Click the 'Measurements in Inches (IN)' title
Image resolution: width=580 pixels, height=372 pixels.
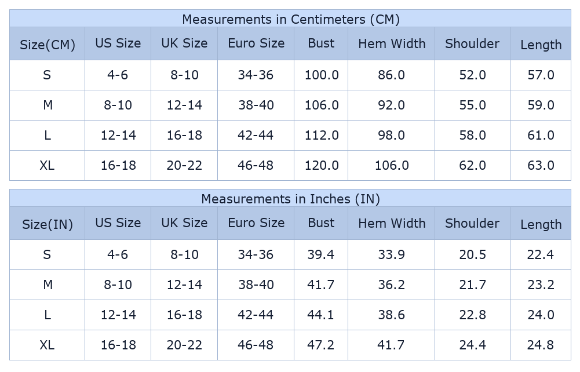tap(290, 199)
